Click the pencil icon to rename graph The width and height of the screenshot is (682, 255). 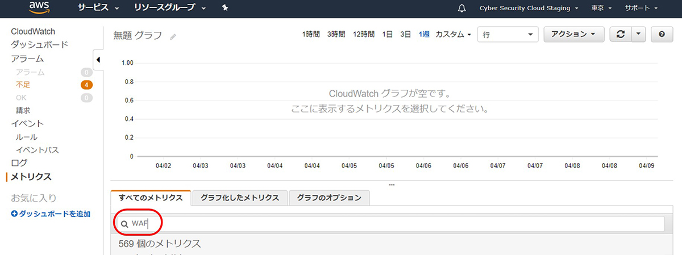(173, 36)
